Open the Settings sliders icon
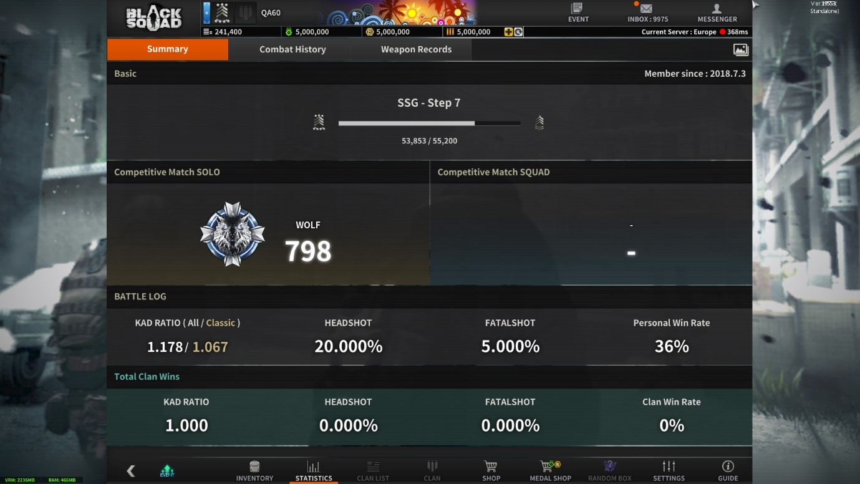Viewport: 860px width, 484px height. (x=669, y=467)
